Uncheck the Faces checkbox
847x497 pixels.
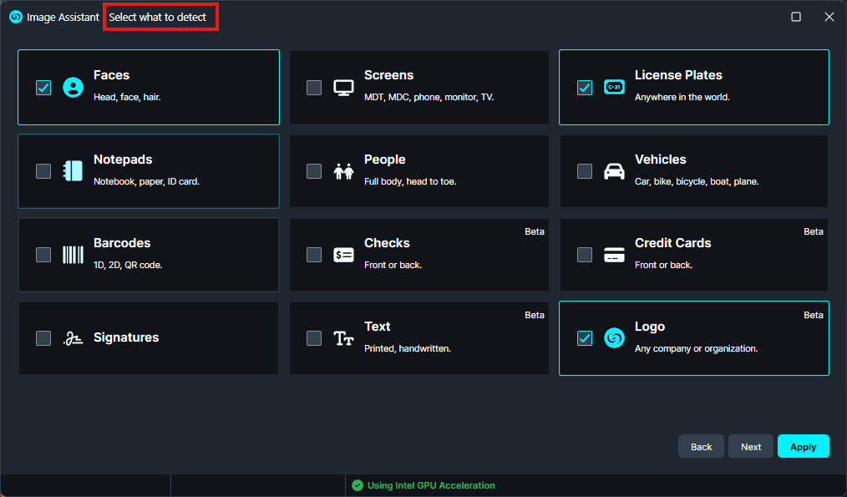pos(43,87)
